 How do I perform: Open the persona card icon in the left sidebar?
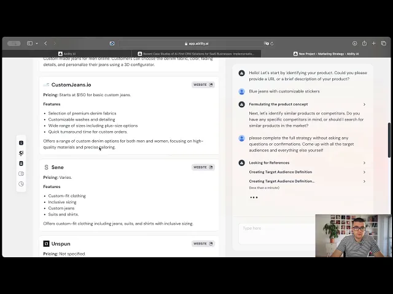tap(21, 164)
